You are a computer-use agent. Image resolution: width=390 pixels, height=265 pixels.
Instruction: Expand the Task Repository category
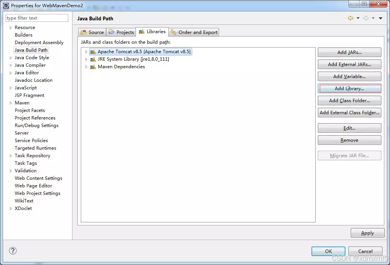11,156
